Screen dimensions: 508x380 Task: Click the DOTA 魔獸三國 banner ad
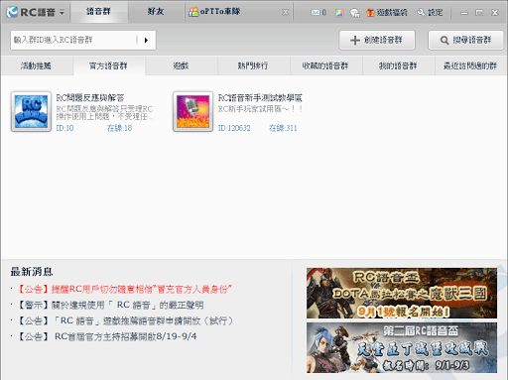402,294
